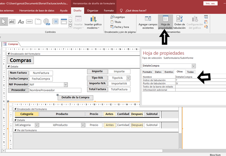Select the hyperlink control icon
226x156 pixels.
47,22
